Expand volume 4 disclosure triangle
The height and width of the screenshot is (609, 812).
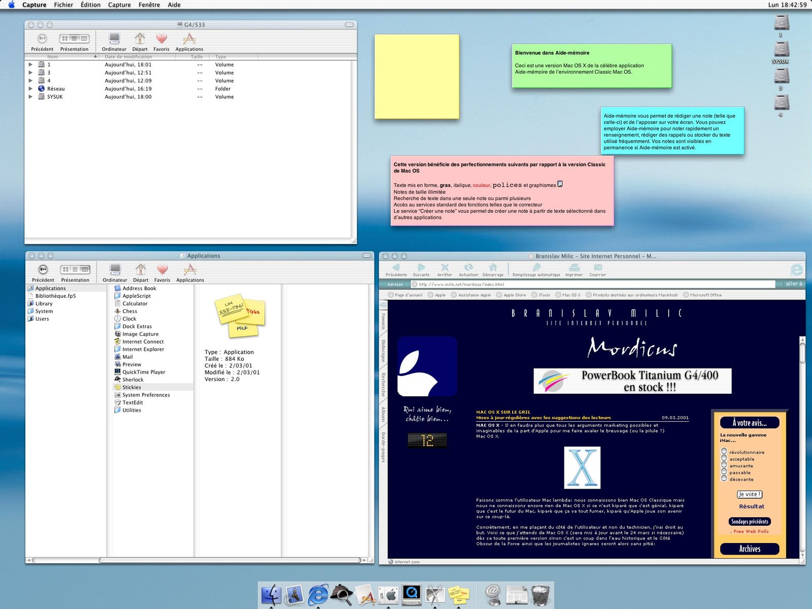point(30,81)
